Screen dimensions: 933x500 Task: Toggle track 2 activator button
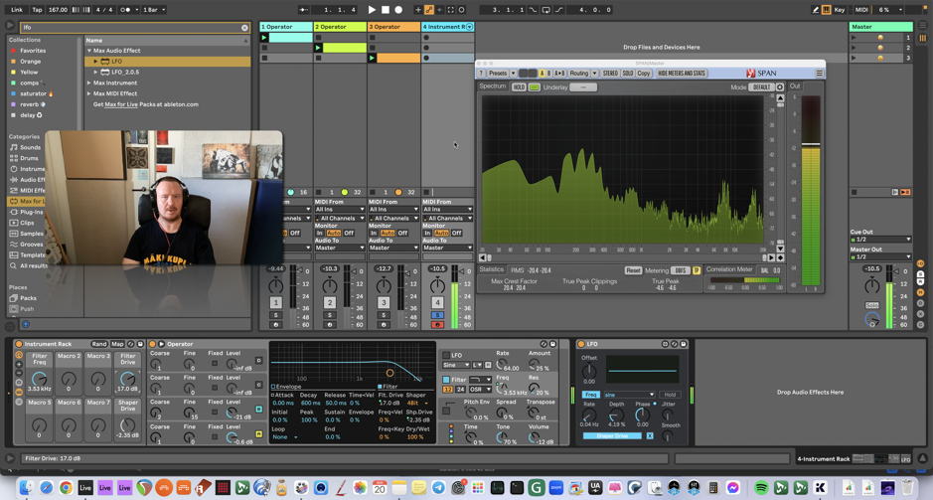point(329,302)
